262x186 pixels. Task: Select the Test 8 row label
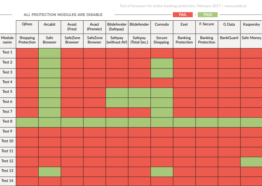point(7,121)
